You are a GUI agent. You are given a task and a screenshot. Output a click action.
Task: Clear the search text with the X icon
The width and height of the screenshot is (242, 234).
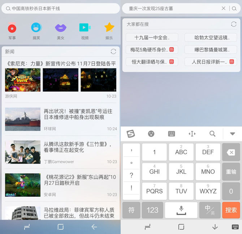(224, 8)
